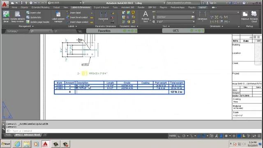The image size is (263, 148).
Task: Click the find text input field
Action: (174, 17)
